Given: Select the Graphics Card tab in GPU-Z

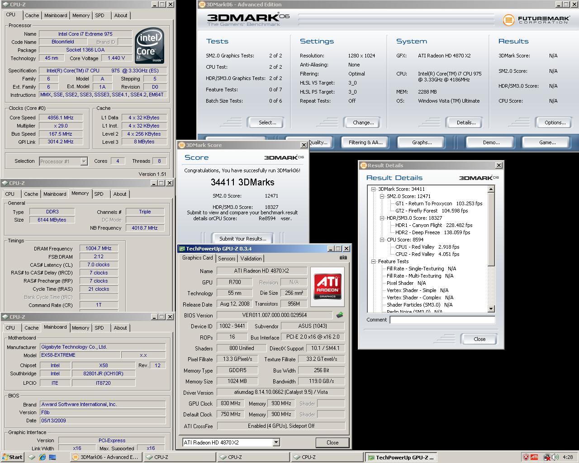Looking at the screenshot, I should coord(197,258).
